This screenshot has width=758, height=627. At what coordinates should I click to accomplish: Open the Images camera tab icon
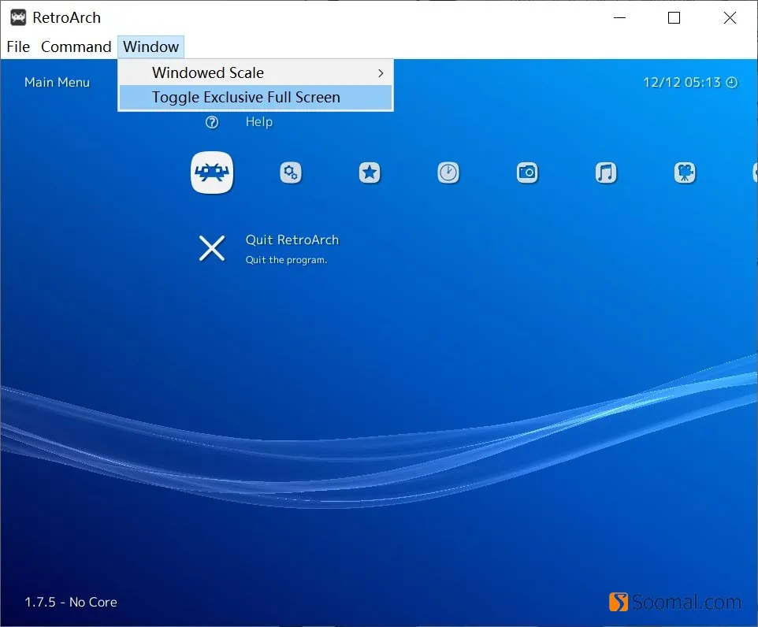527,173
